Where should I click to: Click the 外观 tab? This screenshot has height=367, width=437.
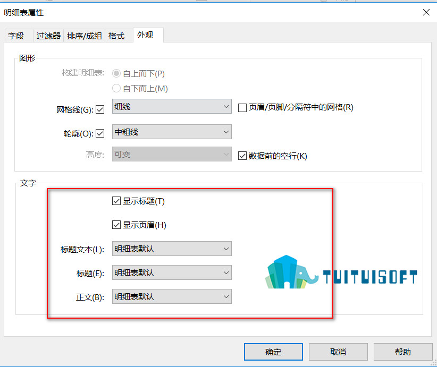[148, 35]
